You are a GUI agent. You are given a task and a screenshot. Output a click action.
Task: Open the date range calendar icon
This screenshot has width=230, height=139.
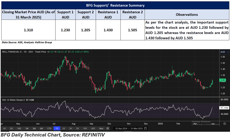[145, 128]
